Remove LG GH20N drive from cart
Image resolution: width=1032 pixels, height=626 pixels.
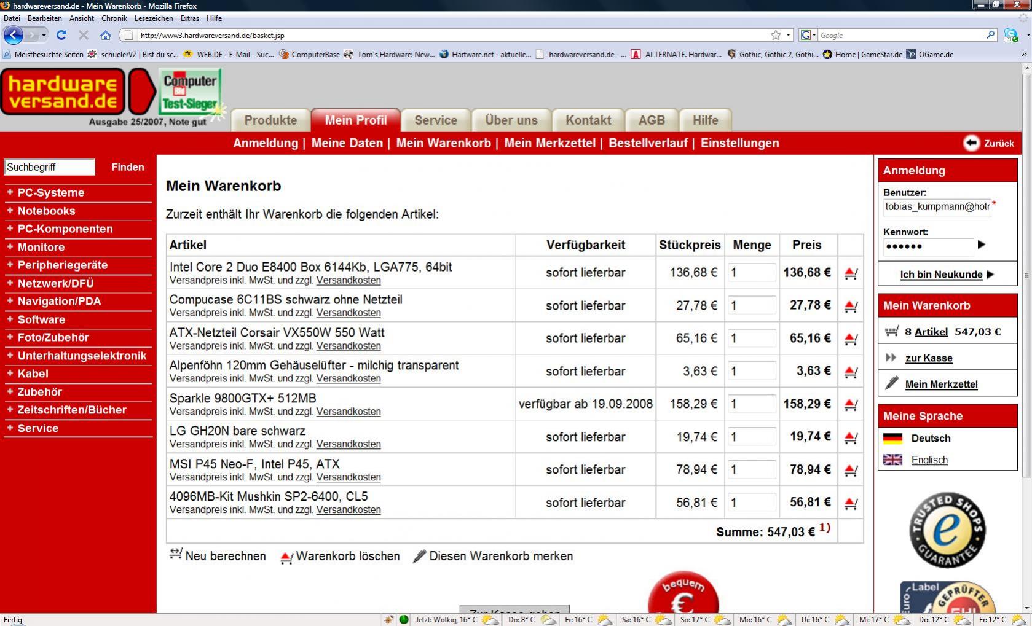(x=851, y=437)
